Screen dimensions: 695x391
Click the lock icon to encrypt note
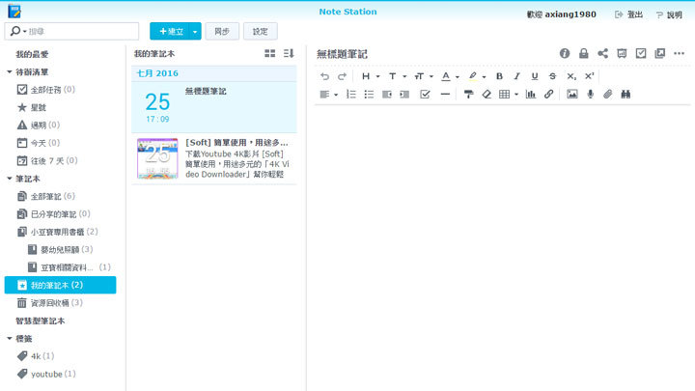click(583, 54)
